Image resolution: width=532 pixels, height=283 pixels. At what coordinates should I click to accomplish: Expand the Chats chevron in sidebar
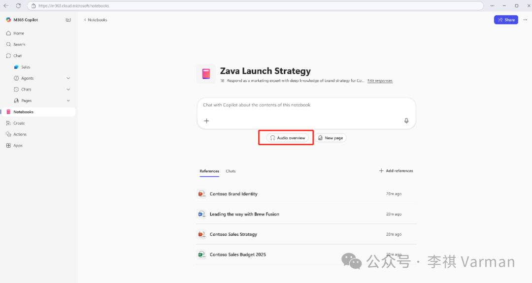[x=68, y=90]
